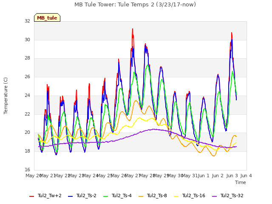
Task: Select the Tul2_Tw+2 legend label
Action: [50, 195]
